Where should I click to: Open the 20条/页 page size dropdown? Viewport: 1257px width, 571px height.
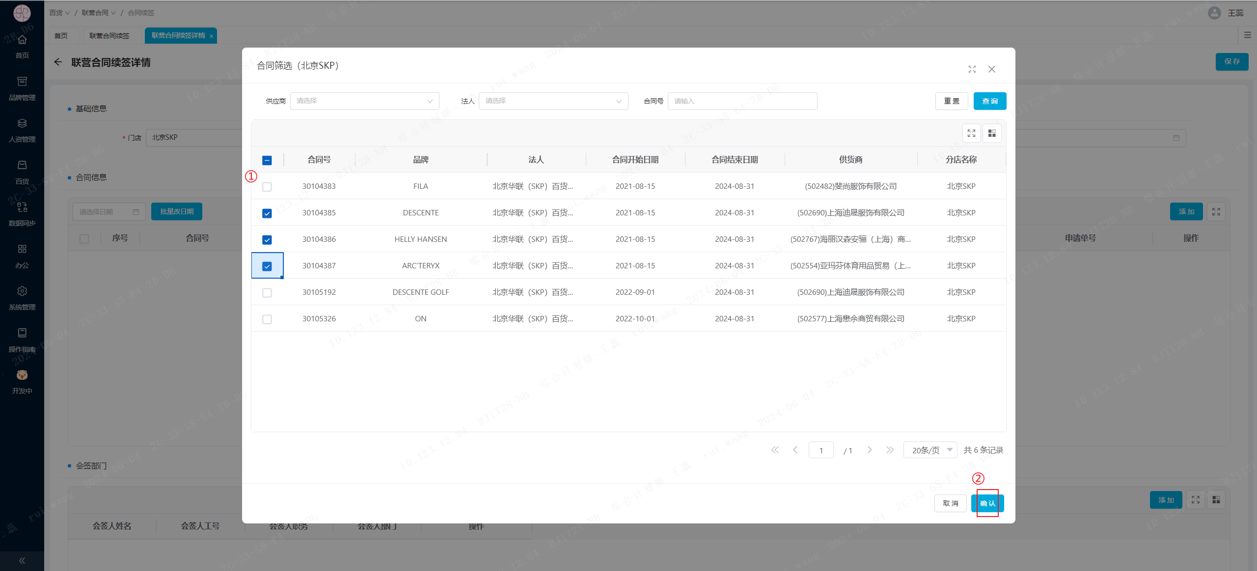point(930,450)
